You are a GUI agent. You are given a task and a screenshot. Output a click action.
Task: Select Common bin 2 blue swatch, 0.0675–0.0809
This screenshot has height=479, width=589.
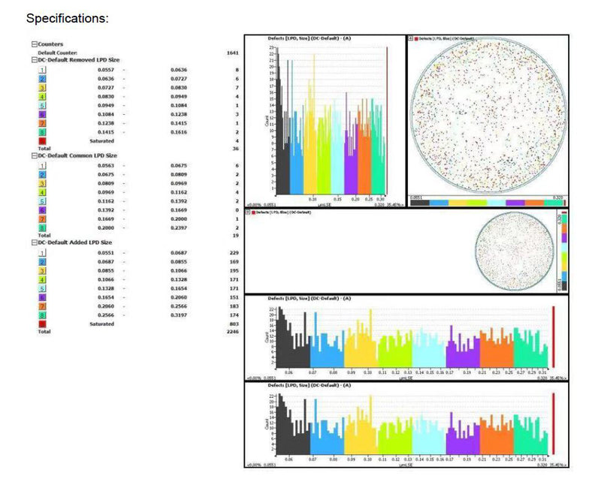pyautogui.click(x=42, y=174)
